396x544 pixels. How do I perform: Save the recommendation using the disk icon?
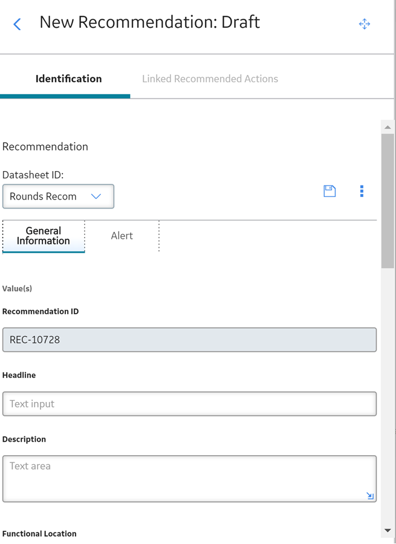[x=329, y=191]
